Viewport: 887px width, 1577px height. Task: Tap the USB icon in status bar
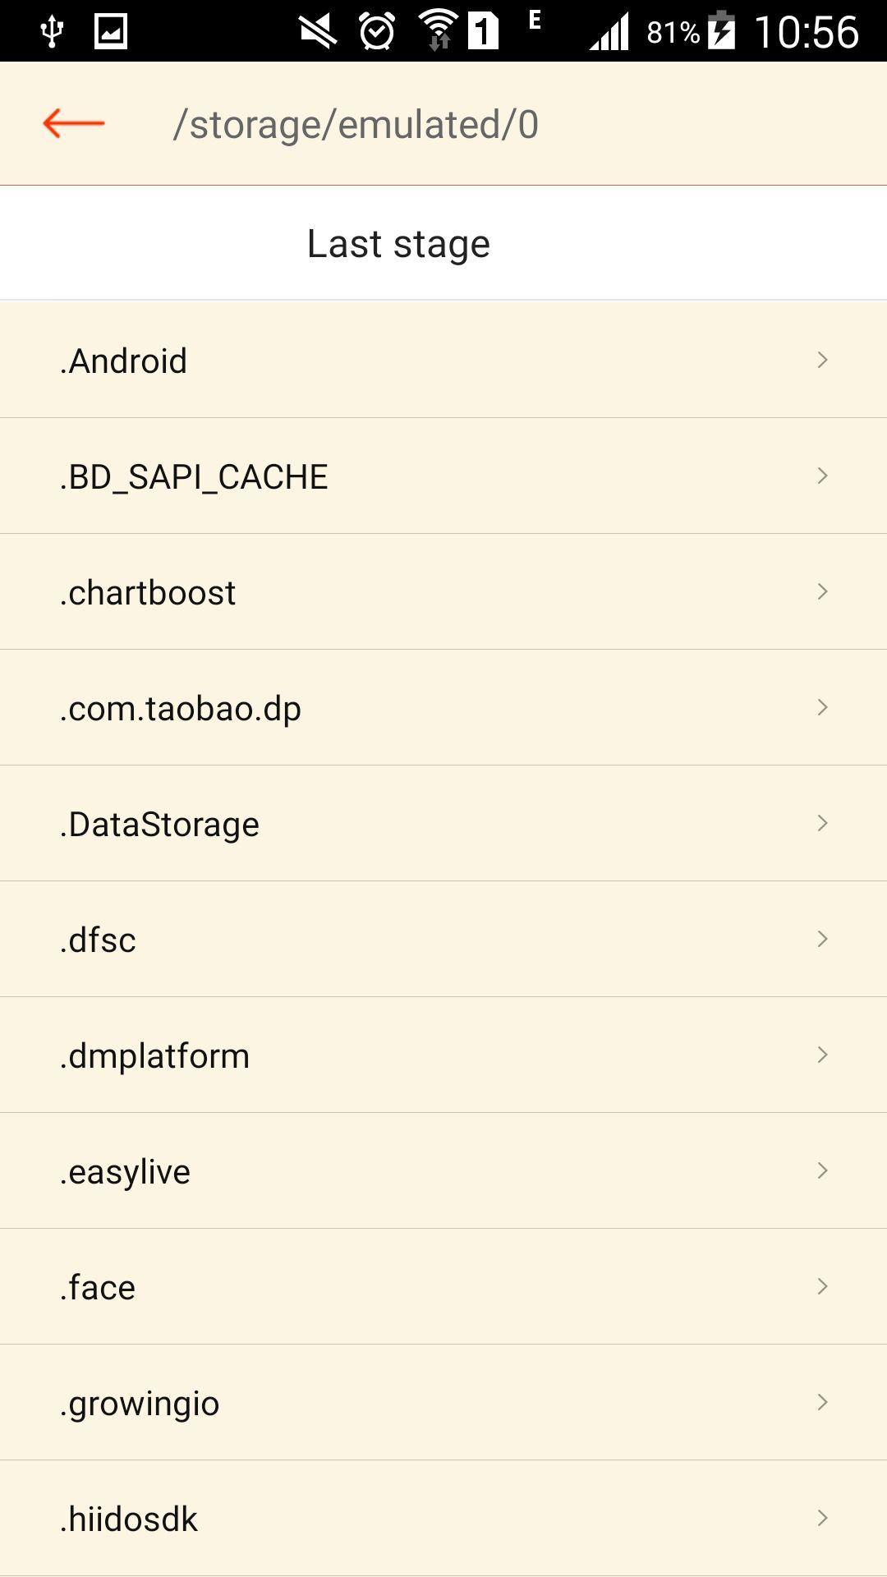click(x=52, y=31)
